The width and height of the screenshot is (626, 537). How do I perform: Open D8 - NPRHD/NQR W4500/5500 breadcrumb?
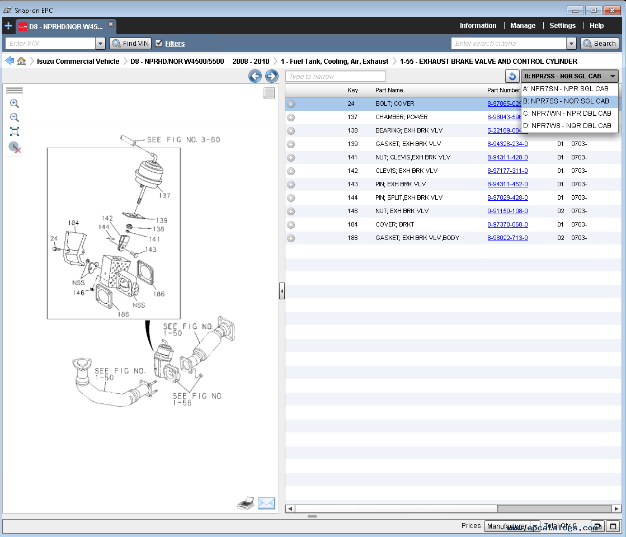177,61
